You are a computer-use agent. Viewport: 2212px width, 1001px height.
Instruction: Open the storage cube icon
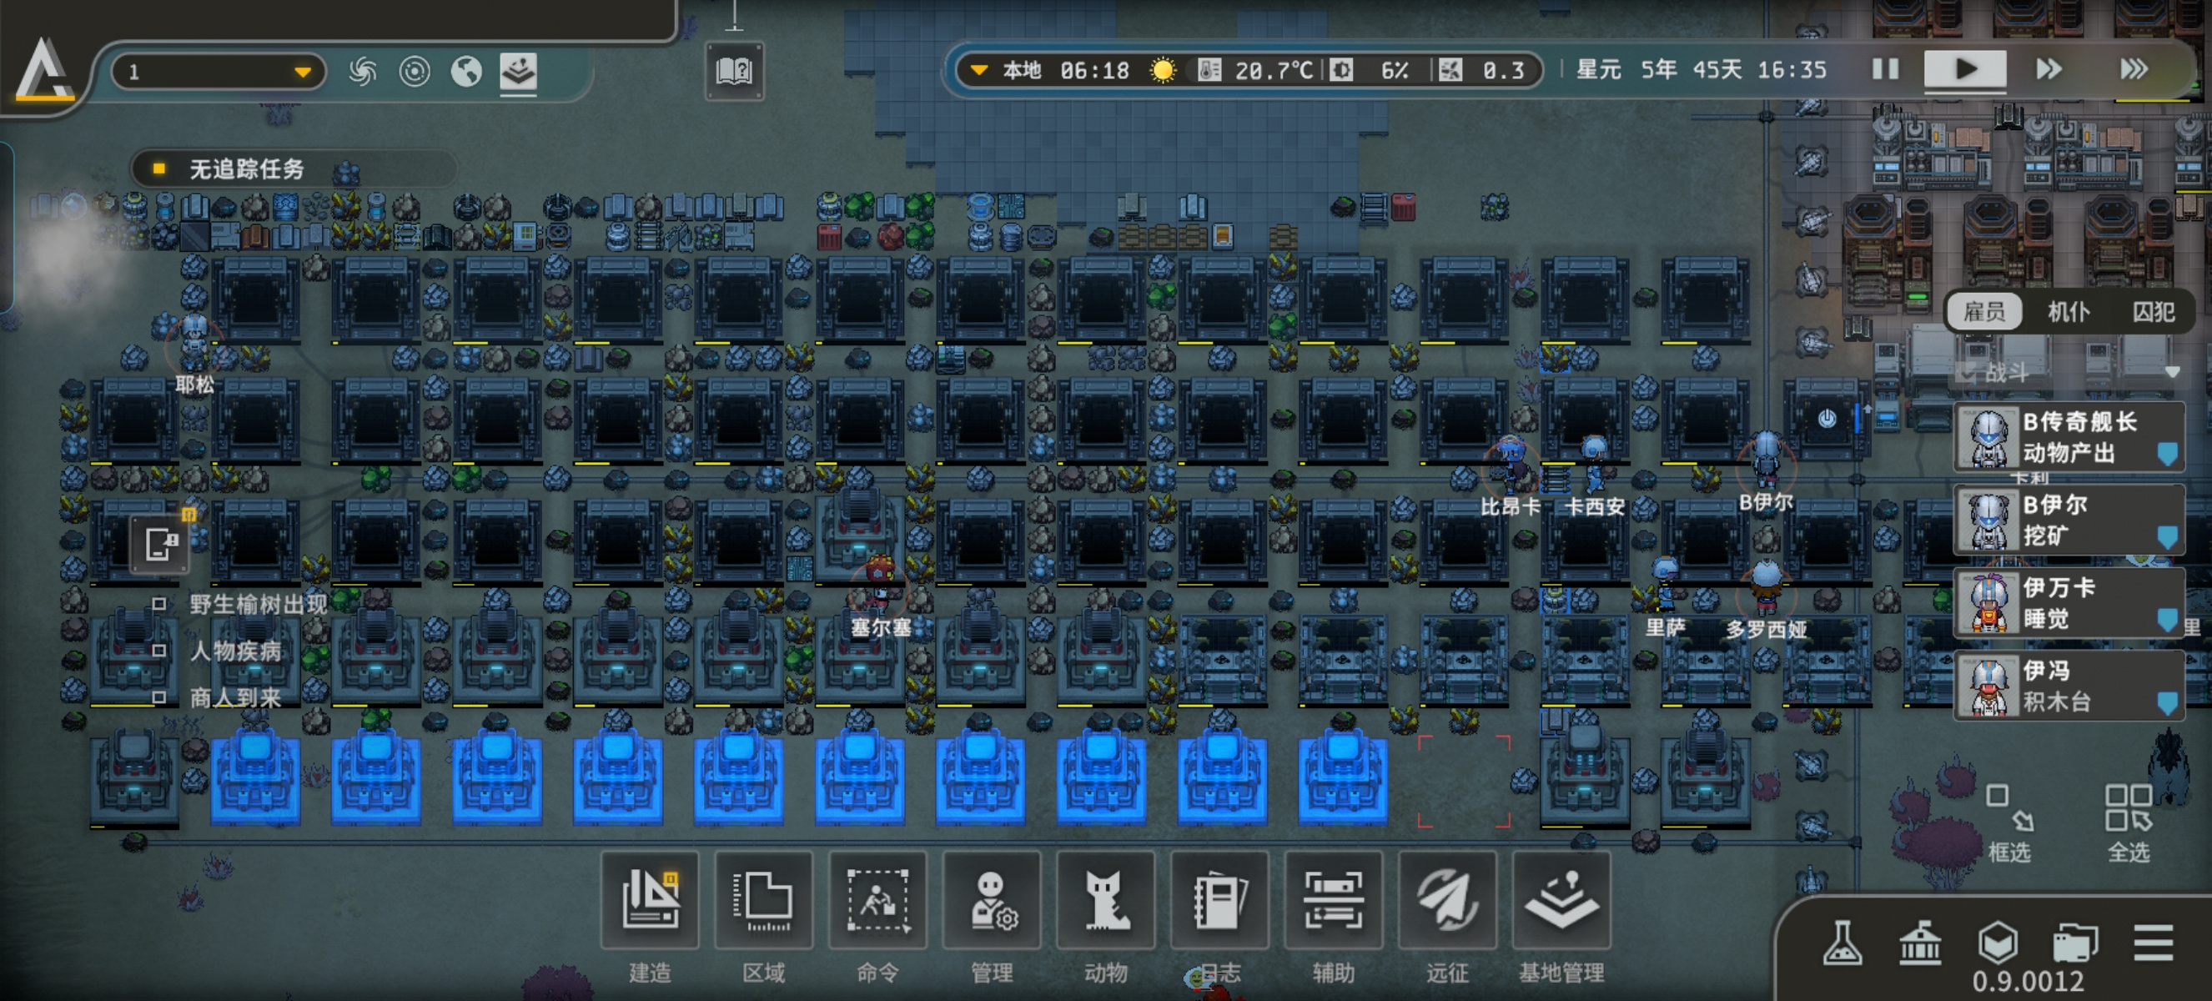[x=1998, y=943]
